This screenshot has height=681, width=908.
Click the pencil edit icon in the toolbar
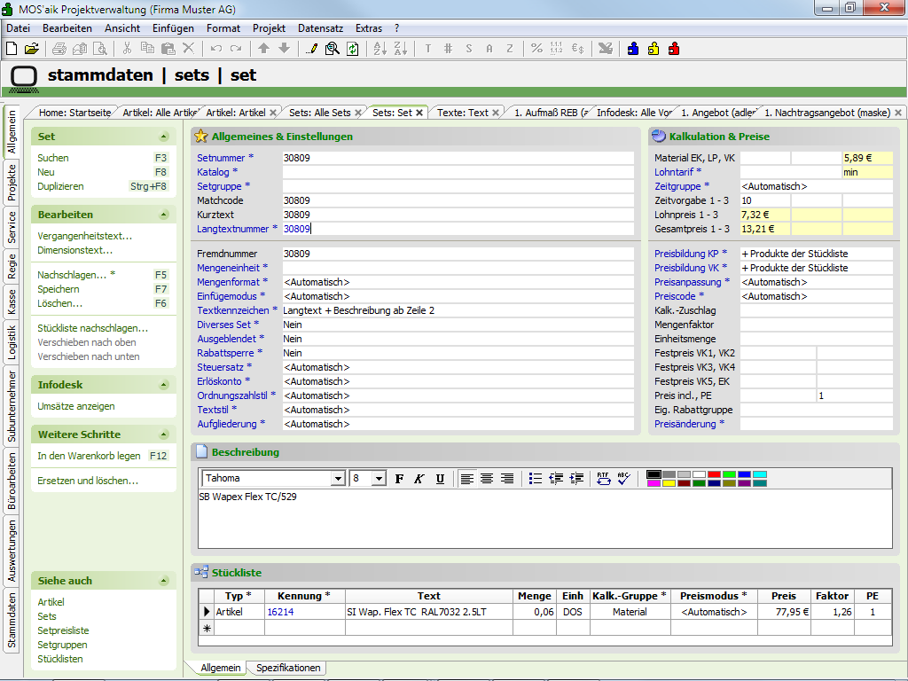311,49
